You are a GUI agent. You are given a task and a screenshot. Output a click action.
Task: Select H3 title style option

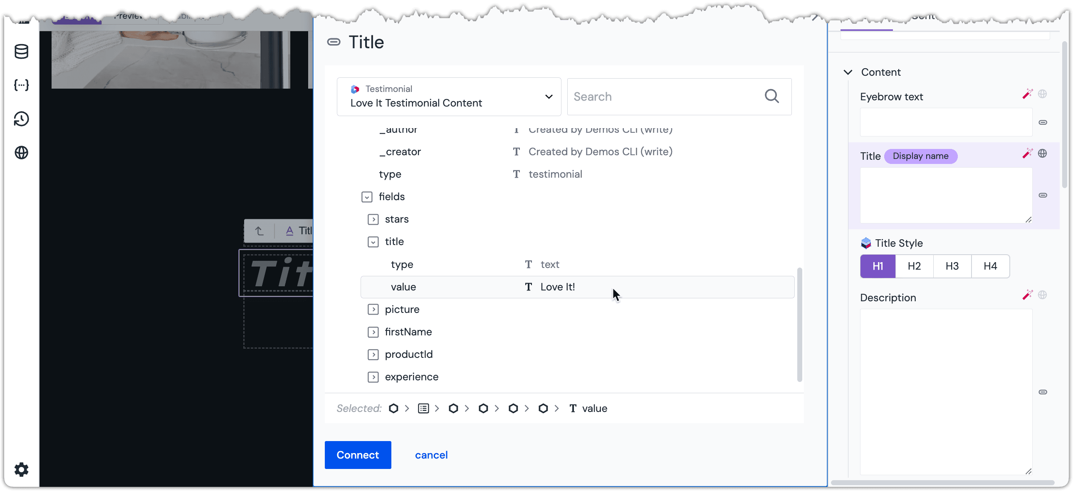pyautogui.click(x=953, y=266)
